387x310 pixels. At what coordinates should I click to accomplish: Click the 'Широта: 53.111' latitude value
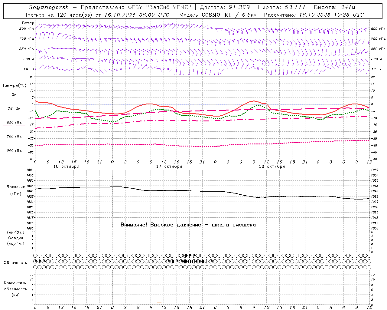coord(282,8)
